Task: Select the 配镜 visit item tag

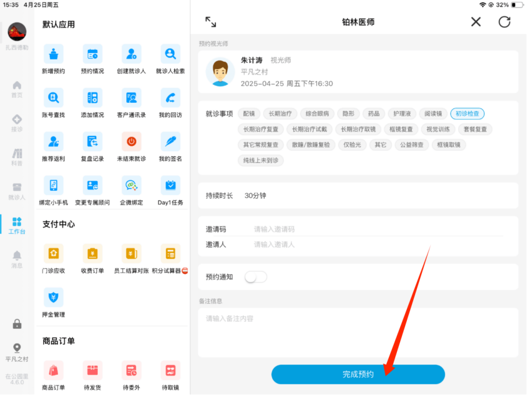Action: [249, 114]
